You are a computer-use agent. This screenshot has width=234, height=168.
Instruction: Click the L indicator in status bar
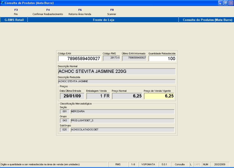(191, 164)
